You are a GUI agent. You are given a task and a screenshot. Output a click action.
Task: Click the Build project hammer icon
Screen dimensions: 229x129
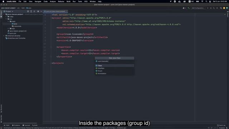point(189,8)
